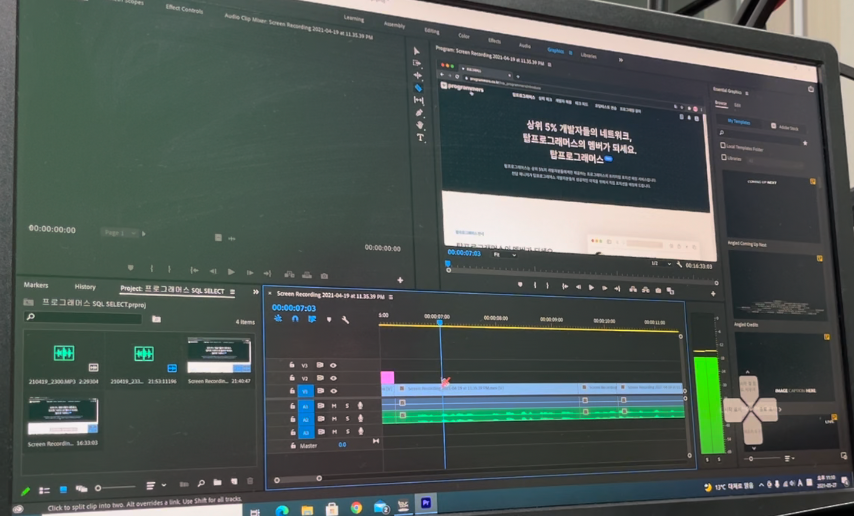Image resolution: width=854 pixels, height=516 pixels.
Task: Toggle Snap in the timeline
Action: [x=295, y=319]
